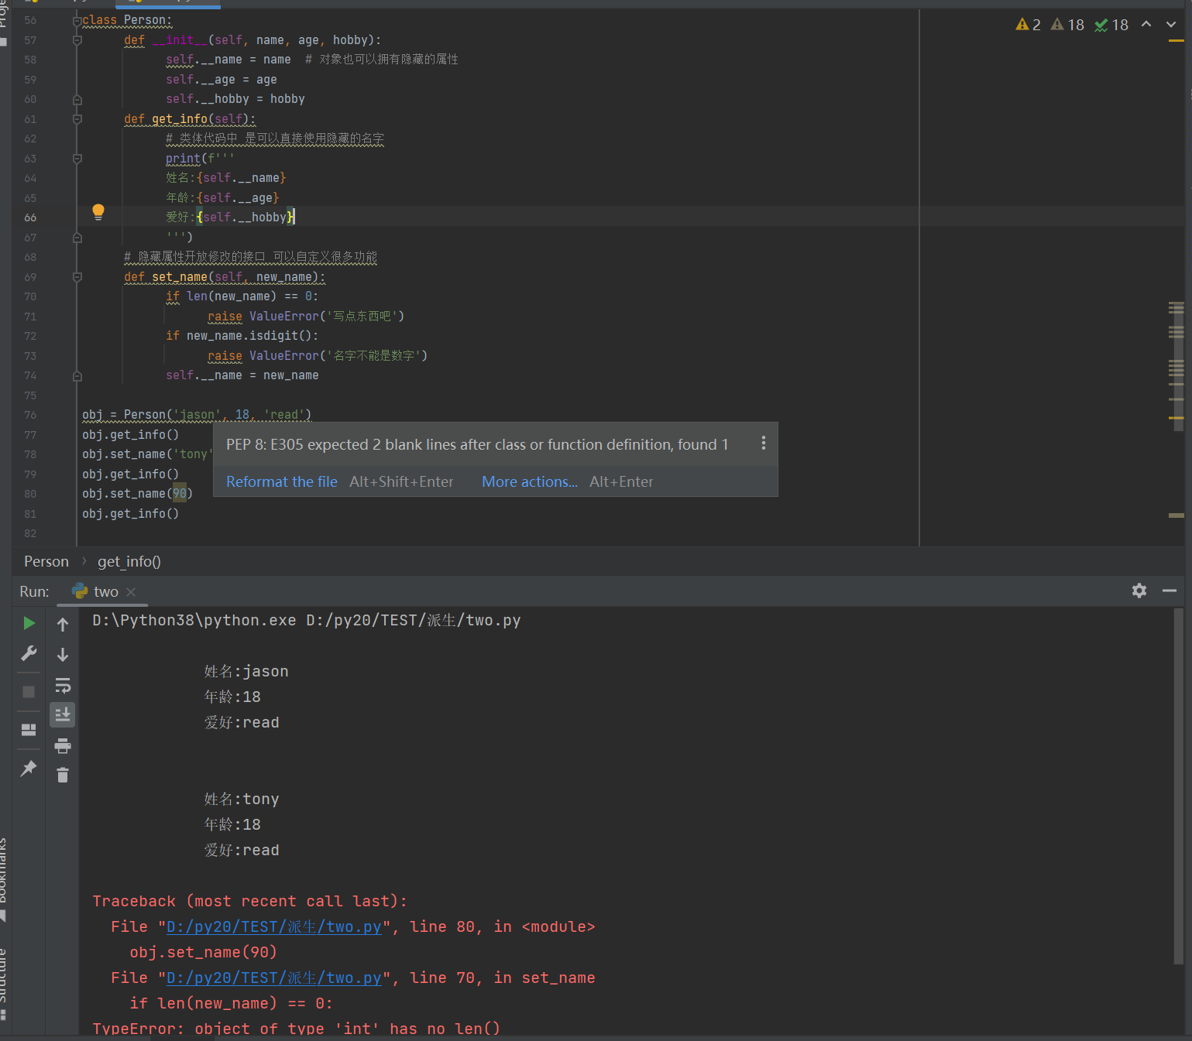Open first two.py traceback link, line 80
Screen dimensions: 1192x1041
274,927
